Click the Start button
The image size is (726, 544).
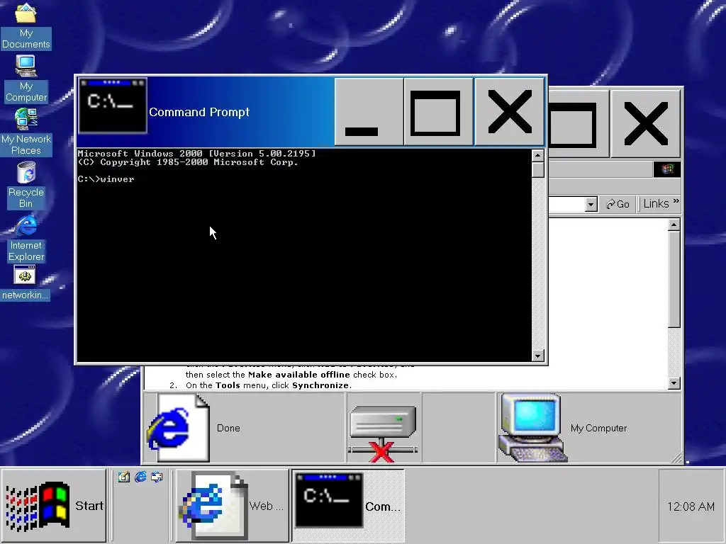tap(54, 505)
